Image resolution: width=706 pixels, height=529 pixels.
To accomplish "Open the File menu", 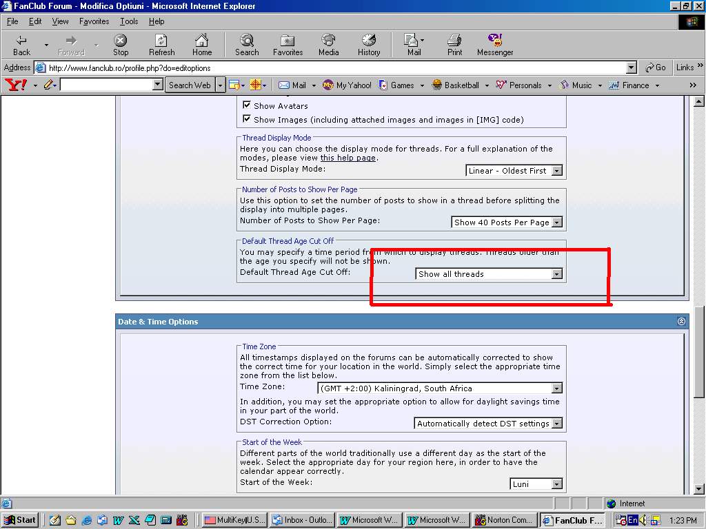I will pos(12,21).
